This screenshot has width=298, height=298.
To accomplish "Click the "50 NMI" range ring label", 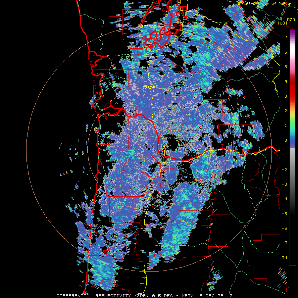I will [x=149, y=87].
